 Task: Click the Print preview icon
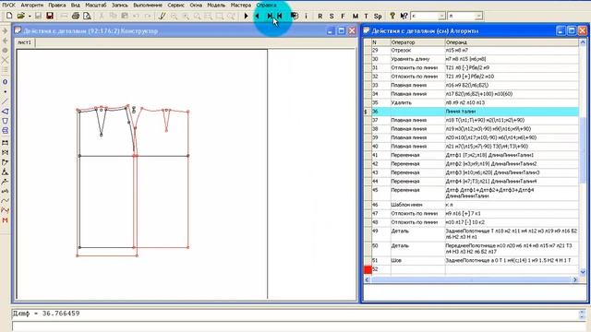tap(87, 16)
